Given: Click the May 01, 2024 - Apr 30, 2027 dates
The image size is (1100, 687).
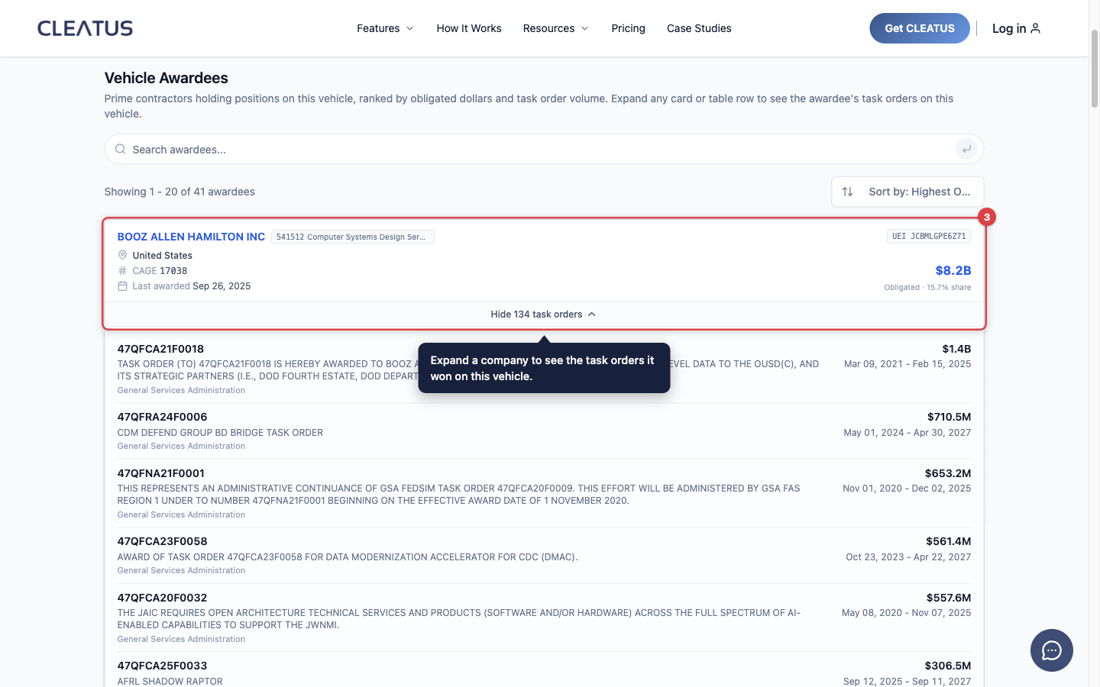Looking at the screenshot, I should (x=907, y=433).
